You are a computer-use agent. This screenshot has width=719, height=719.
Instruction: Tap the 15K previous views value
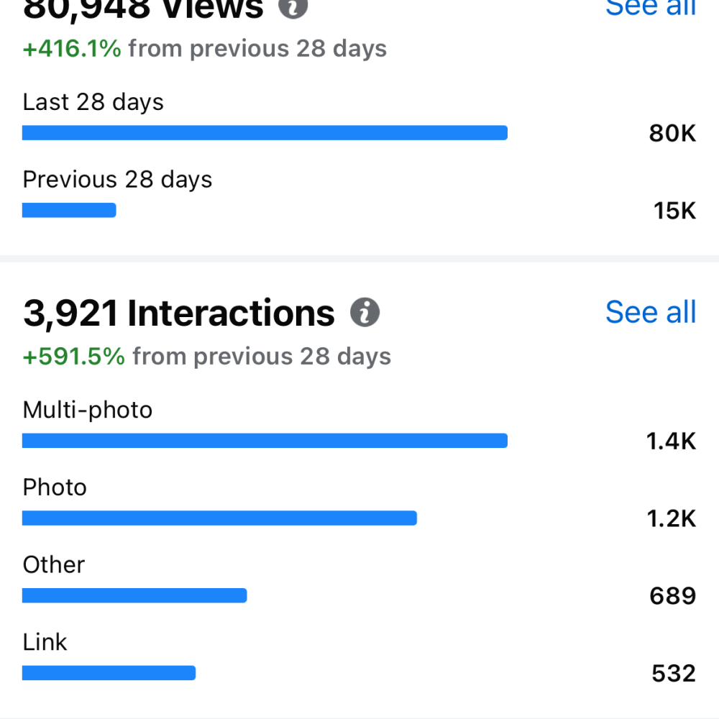pyautogui.click(x=674, y=211)
